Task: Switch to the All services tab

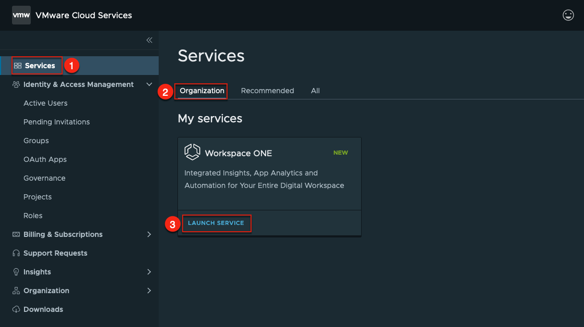Action: point(315,91)
